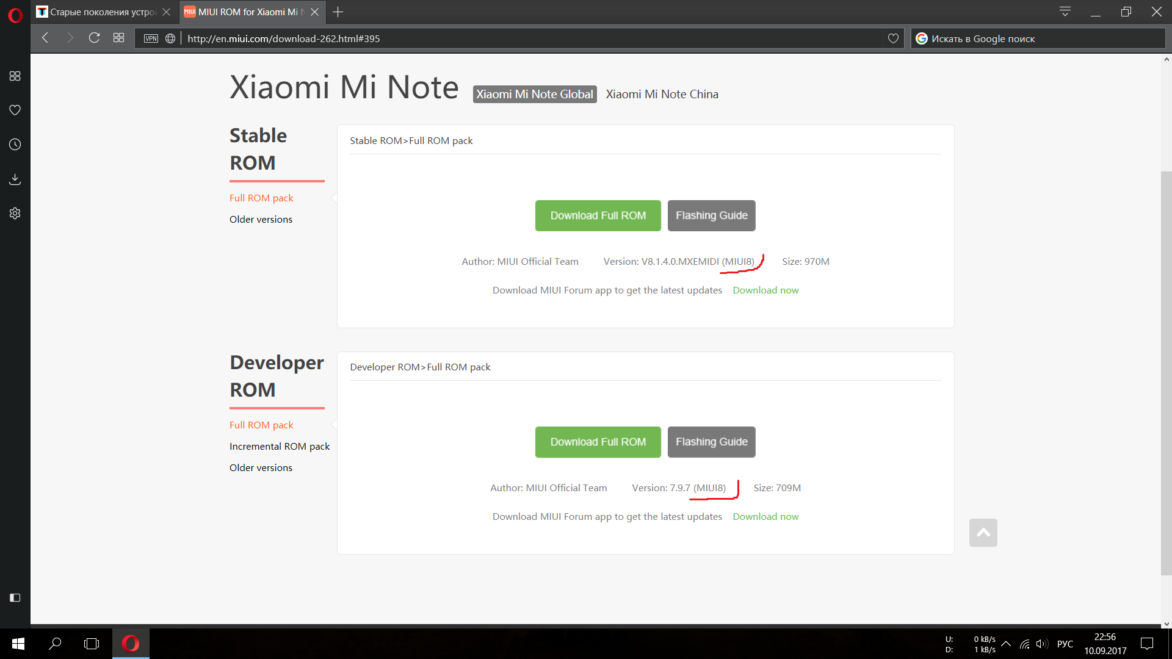Screen dimensions: 1172x659
Task: Open Speed Dial in Opera sidebar
Action: pos(15,76)
